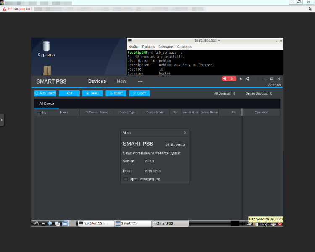This screenshot has height=252, width=315.
Task: Open the red alarm counter badge
Action: tap(229, 79)
